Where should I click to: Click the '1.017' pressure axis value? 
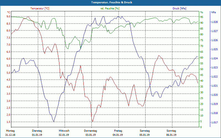point(215,122)
